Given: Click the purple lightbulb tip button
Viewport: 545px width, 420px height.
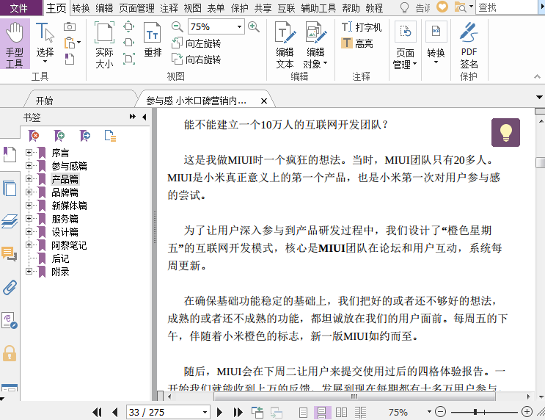Looking at the screenshot, I should (505, 132).
